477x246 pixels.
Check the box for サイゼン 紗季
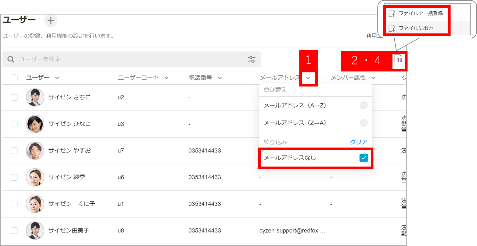(14, 177)
